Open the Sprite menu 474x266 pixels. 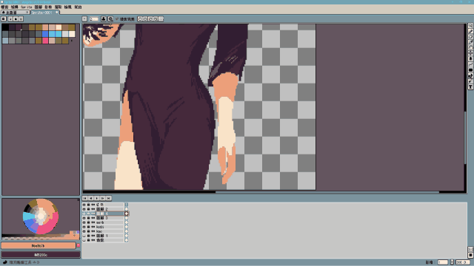[x=27, y=7]
